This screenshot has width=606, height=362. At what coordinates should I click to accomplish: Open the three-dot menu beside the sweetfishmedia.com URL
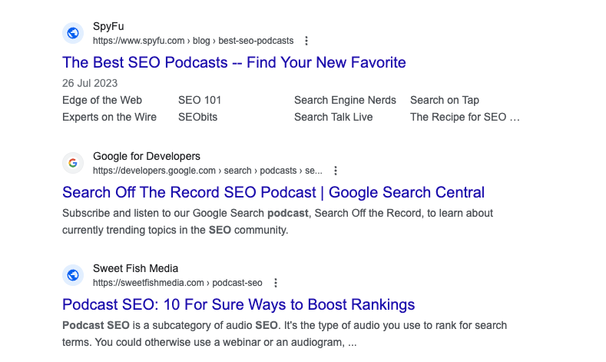(276, 283)
